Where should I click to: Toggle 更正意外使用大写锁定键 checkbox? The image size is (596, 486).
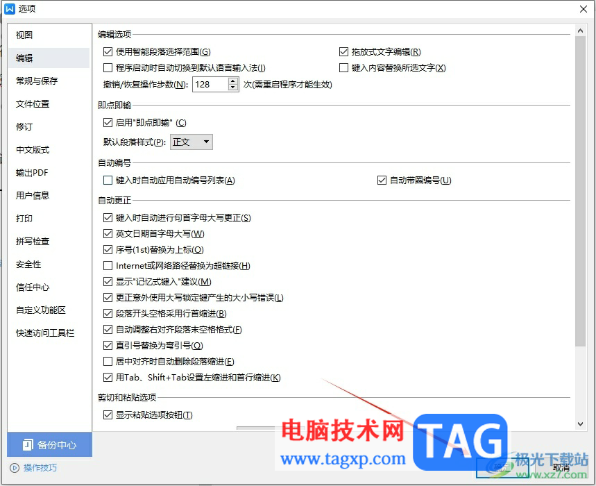pyautogui.click(x=108, y=297)
